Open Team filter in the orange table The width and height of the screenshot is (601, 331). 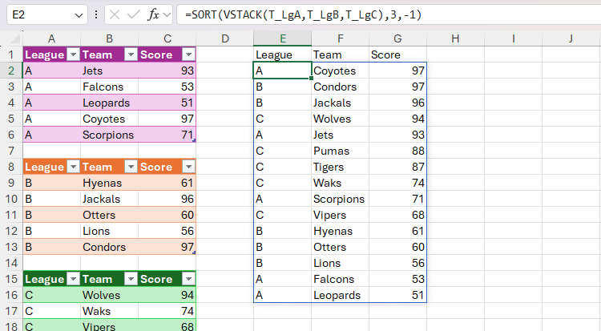130,167
